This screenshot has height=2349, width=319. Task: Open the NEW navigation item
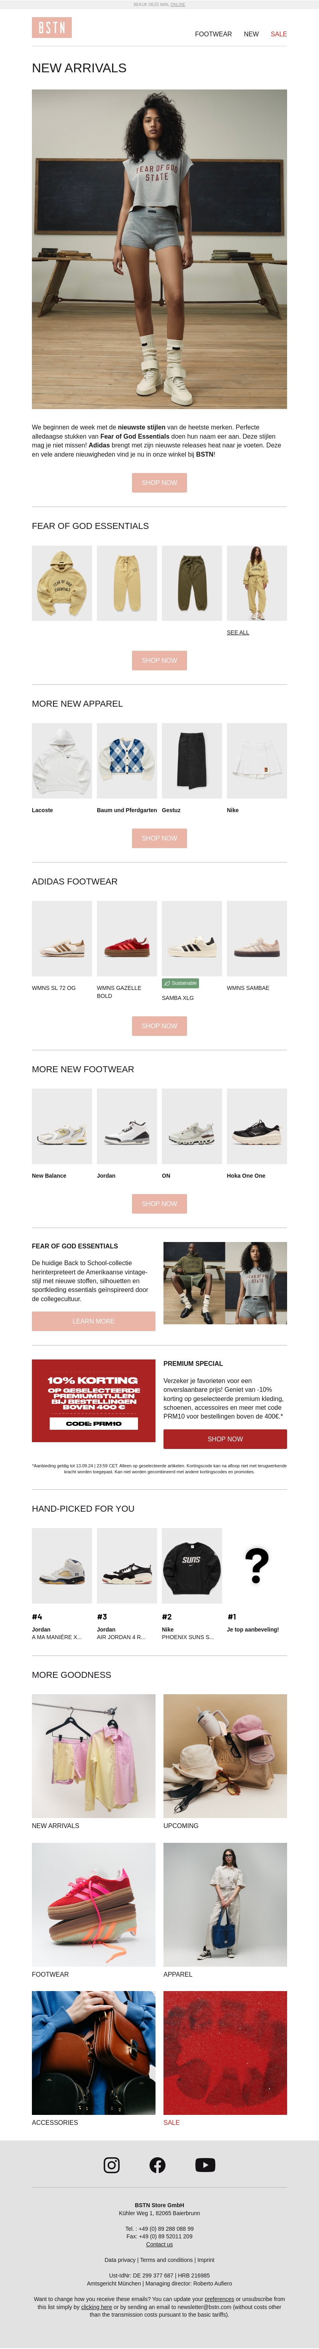tap(252, 34)
